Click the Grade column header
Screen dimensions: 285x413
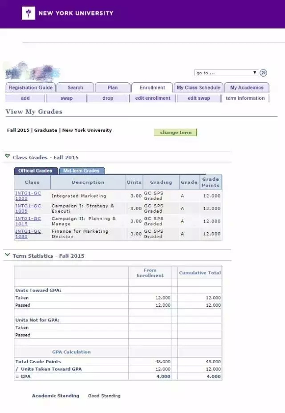(x=189, y=182)
